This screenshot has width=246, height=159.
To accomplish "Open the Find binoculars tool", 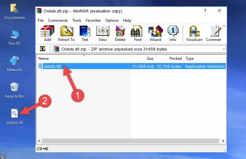I will pos(138,34).
